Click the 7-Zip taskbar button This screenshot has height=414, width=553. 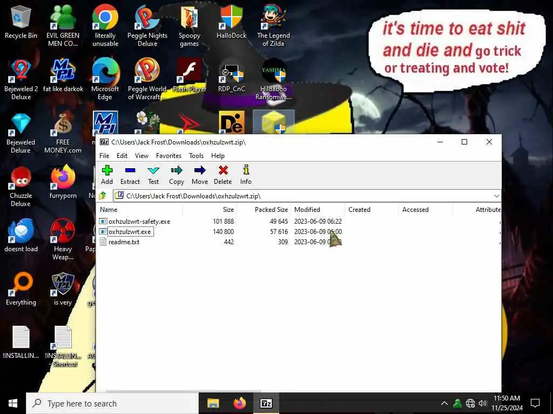tap(266, 403)
